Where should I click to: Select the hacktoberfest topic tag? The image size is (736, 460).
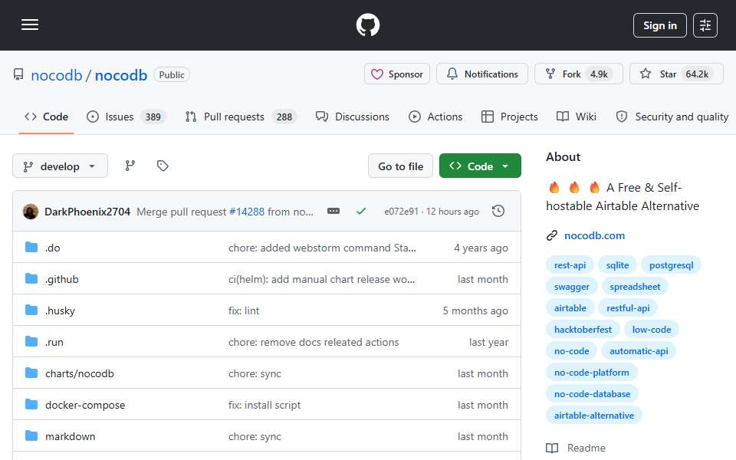583,330
